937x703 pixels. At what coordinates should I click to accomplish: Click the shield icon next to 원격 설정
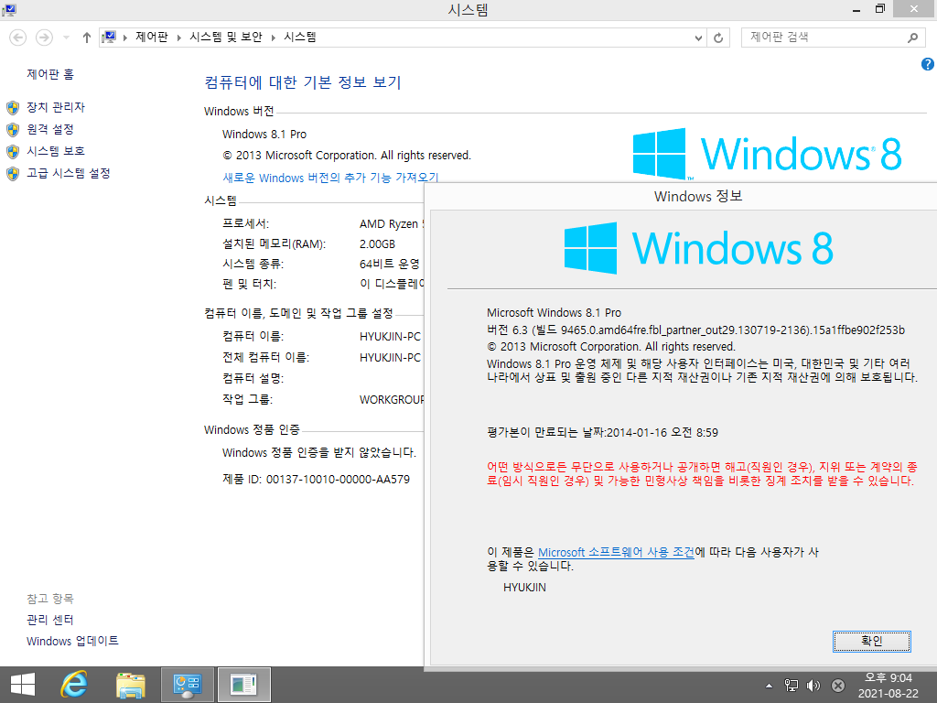tap(13, 130)
